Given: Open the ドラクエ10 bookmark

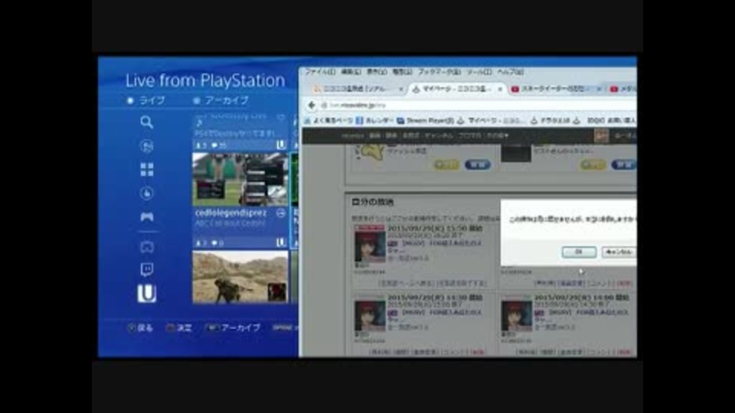Looking at the screenshot, I should point(550,121).
